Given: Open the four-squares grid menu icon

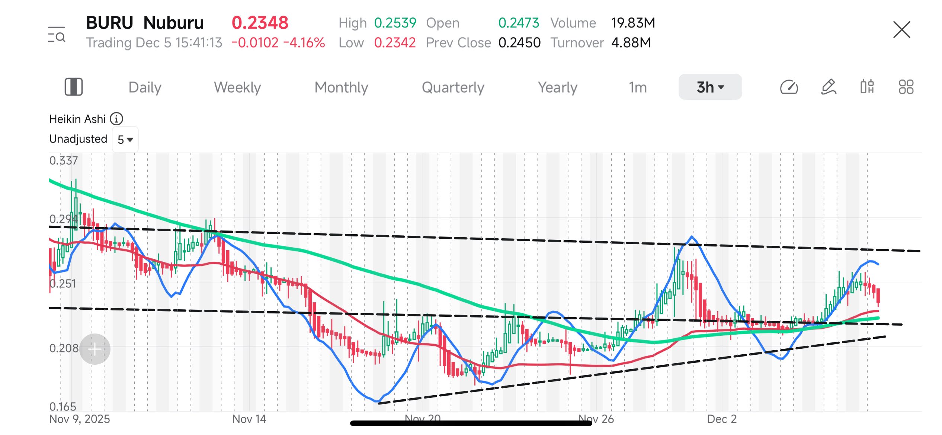Looking at the screenshot, I should coord(906,87).
